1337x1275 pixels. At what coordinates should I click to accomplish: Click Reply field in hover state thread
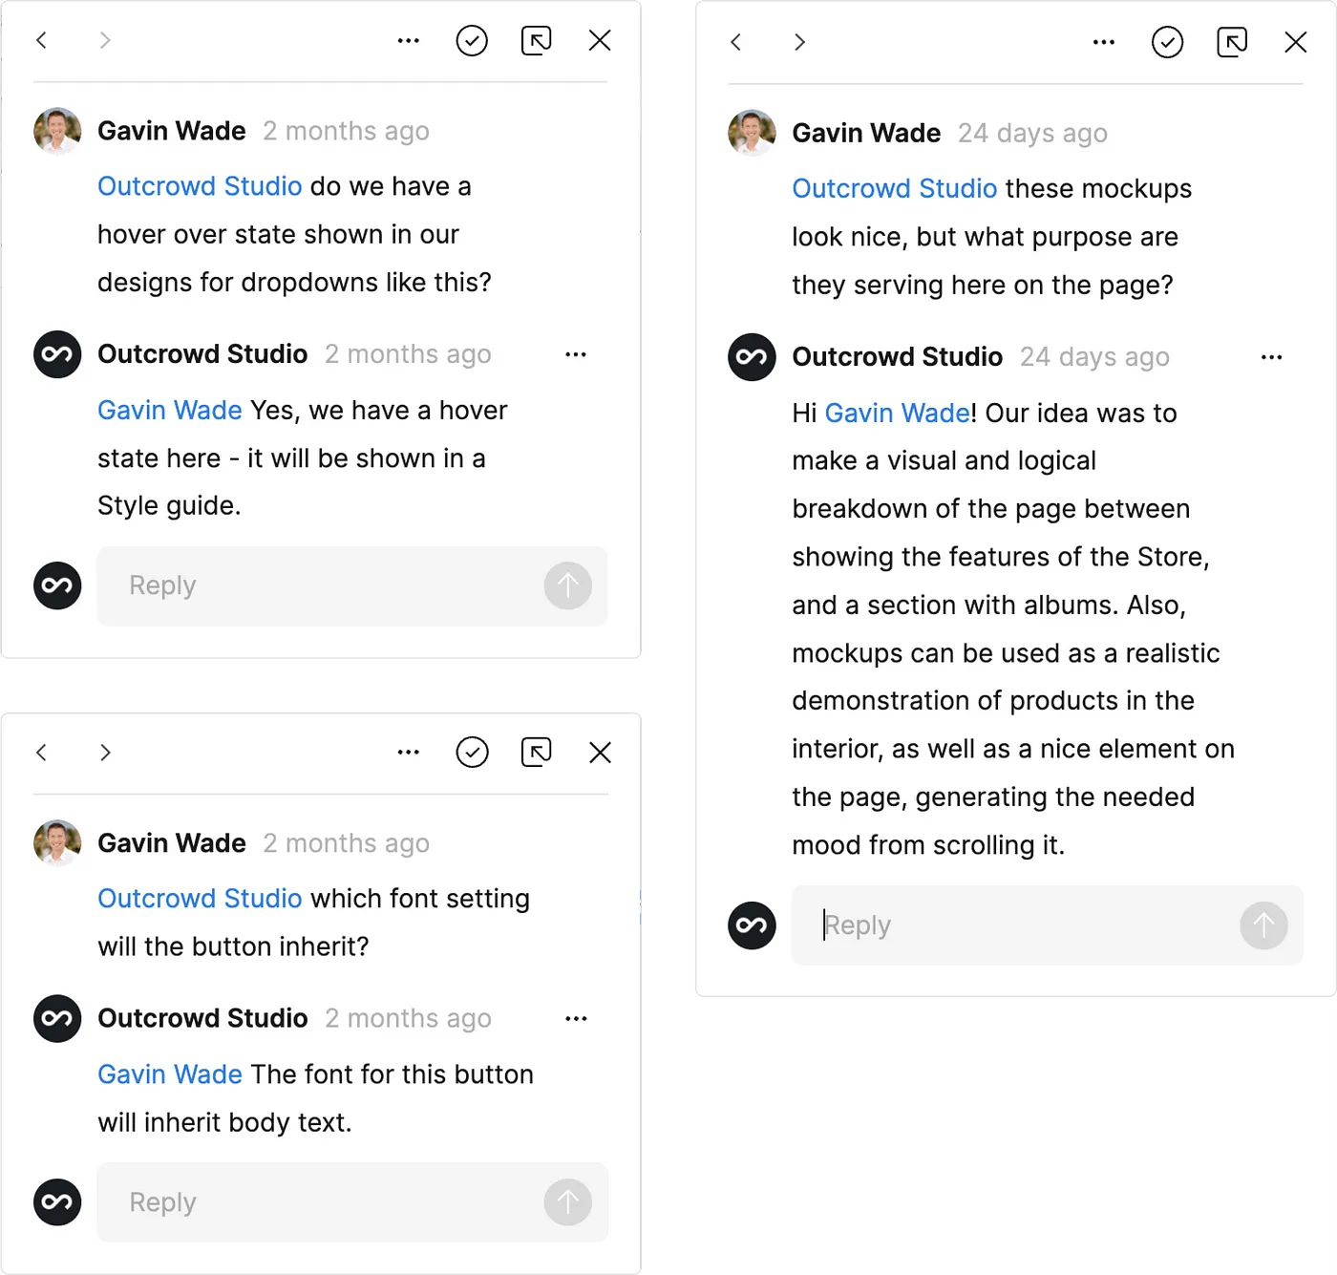(x=325, y=586)
